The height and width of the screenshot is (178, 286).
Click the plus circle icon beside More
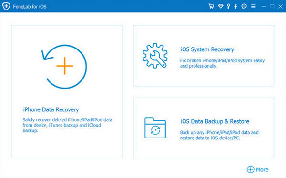250,169
